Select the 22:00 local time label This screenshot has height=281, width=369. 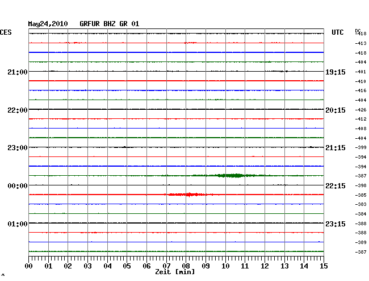point(18,110)
